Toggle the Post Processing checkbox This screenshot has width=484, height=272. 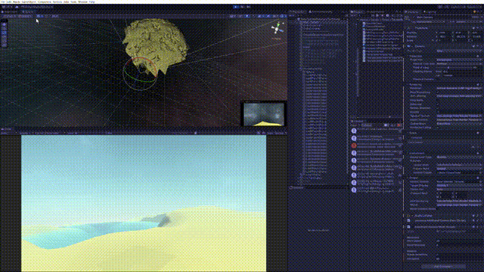pyautogui.click(x=438, y=92)
